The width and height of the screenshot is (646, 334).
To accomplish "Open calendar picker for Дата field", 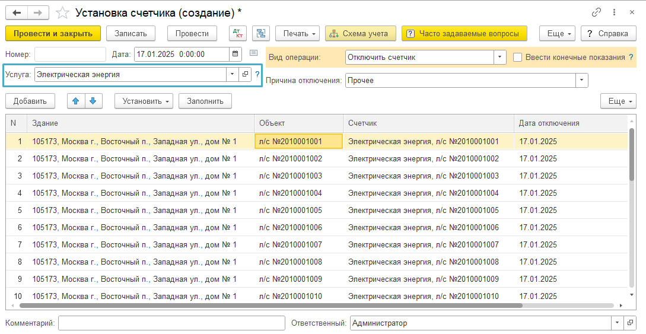I will 236,54.
